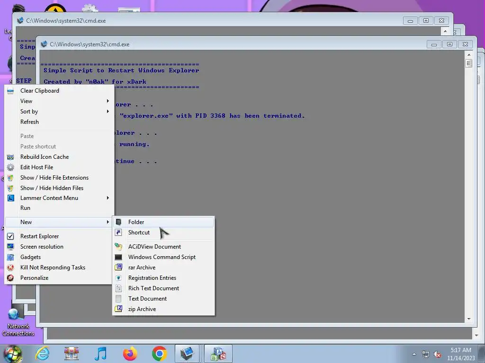Click the Folder icon in the New submenu
The width and height of the screenshot is (485, 363).
click(118, 222)
